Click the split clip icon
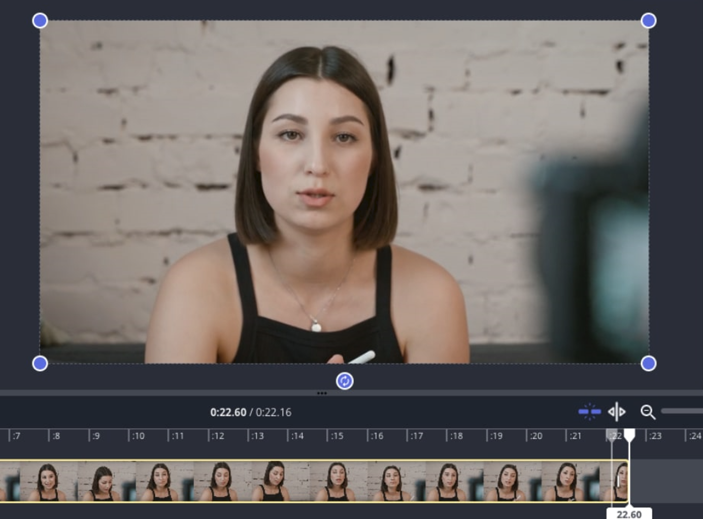 pyautogui.click(x=617, y=412)
